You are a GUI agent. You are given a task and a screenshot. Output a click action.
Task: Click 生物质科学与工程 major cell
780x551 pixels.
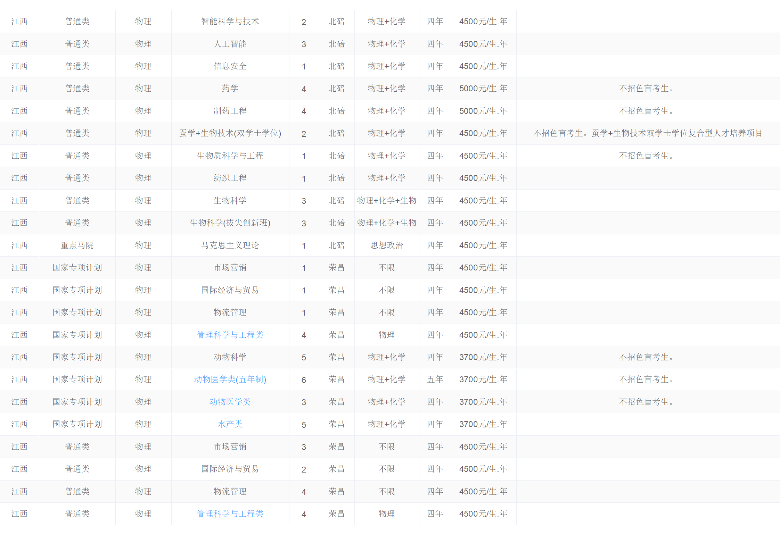[x=230, y=156]
